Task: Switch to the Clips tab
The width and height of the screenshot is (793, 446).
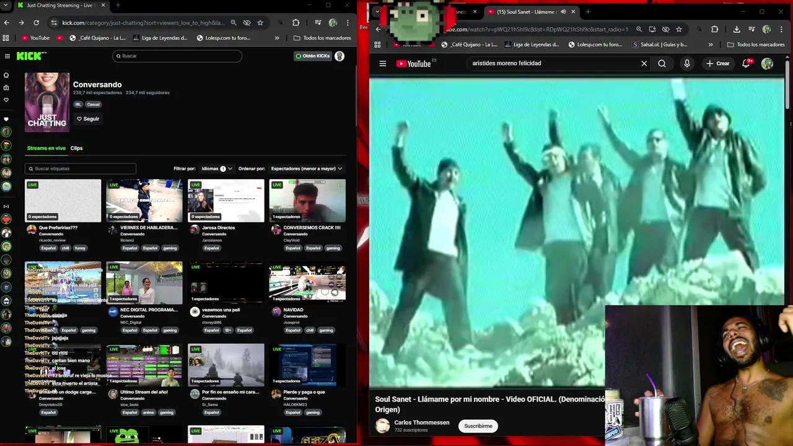Action: click(x=76, y=148)
